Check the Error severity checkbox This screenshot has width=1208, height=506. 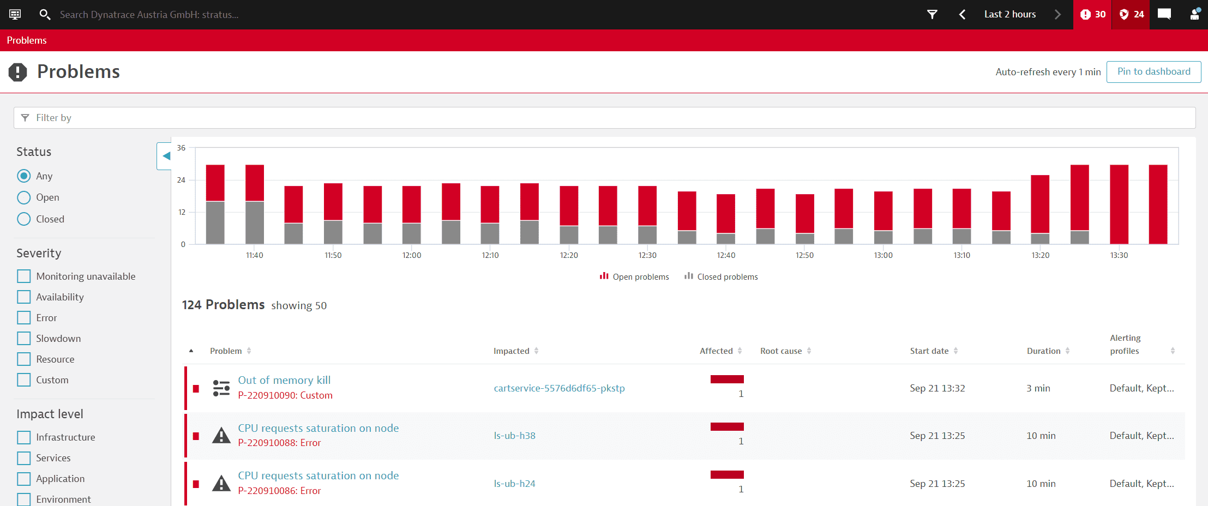(23, 317)
